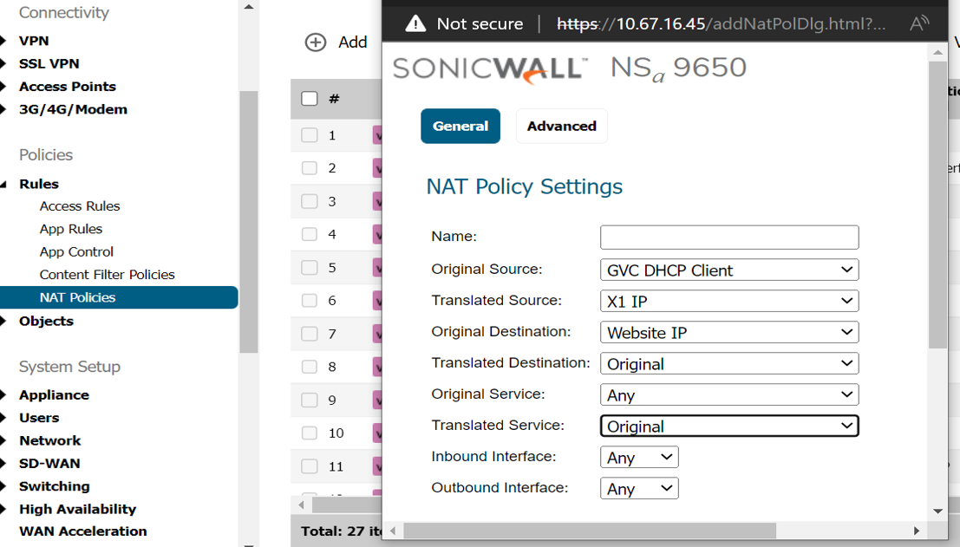
Task: Toggle the select-all checkbox in table header
Action: (310, 98)
